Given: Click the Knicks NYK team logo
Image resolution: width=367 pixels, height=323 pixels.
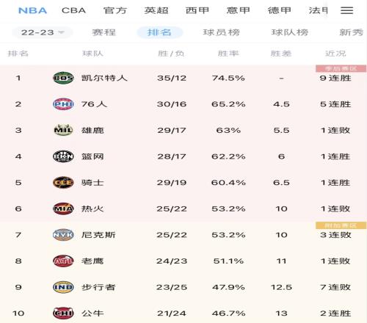Looking at the screenshot, I should (x=63, y=235).
